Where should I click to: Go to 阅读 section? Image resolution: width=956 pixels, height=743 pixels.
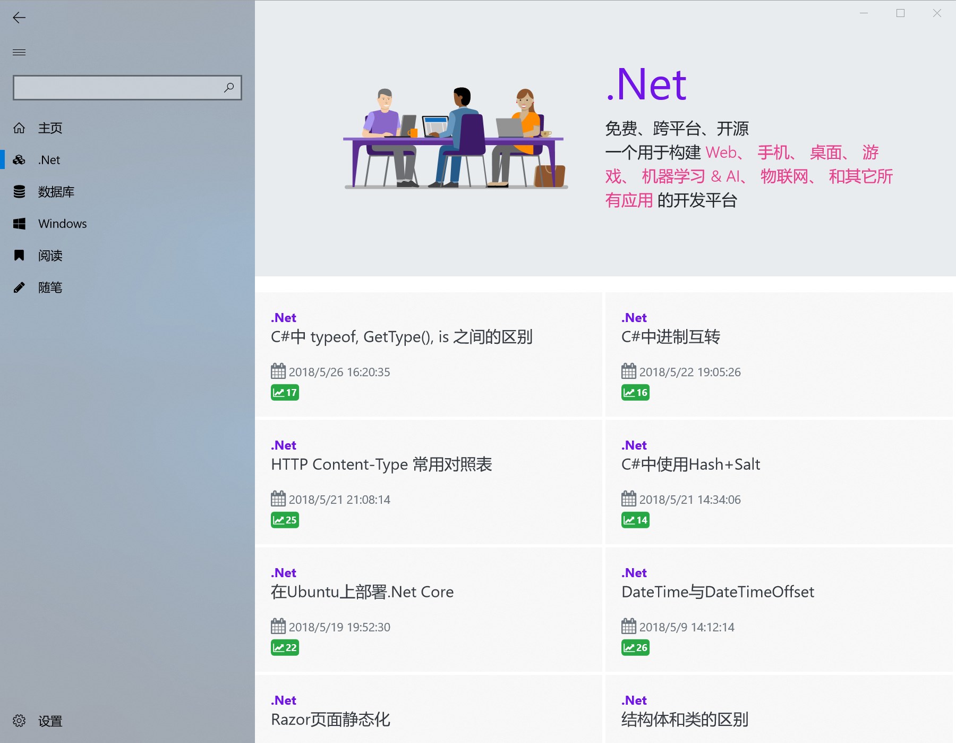point(127,256)
